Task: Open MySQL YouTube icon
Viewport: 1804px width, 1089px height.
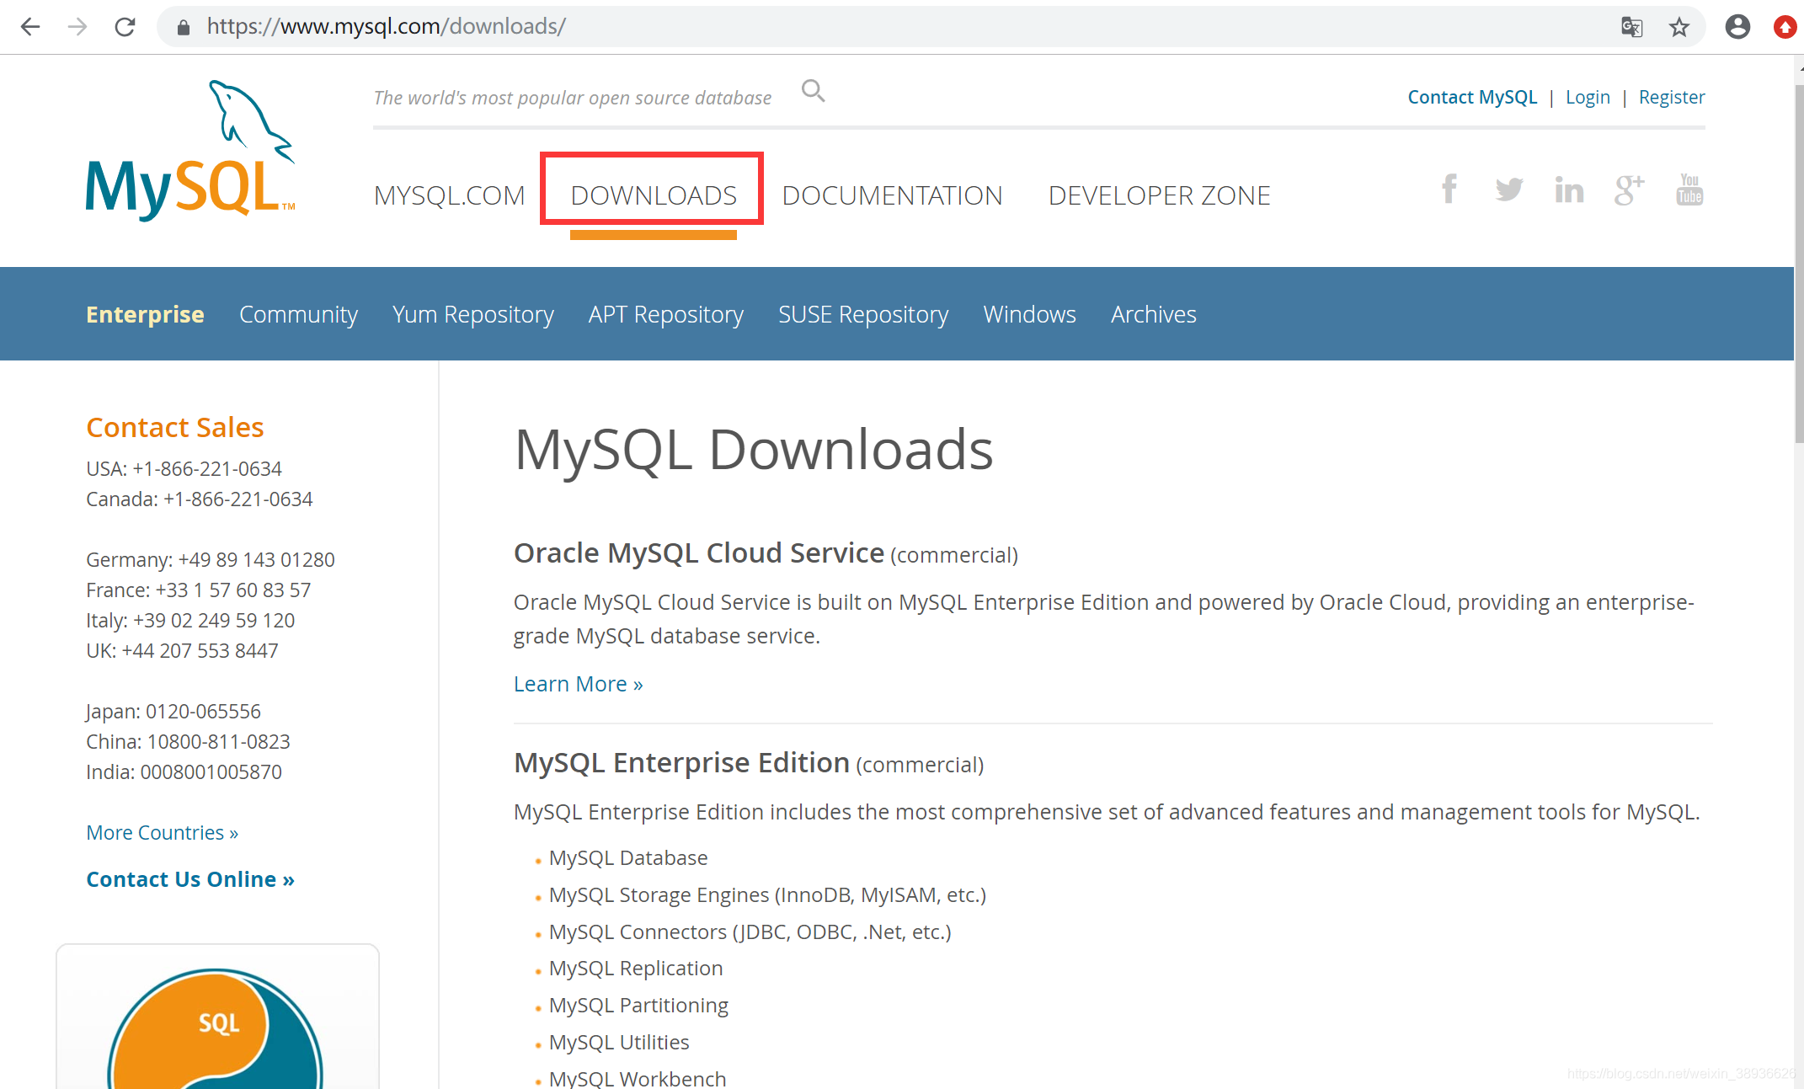Action: [1689, 190]
